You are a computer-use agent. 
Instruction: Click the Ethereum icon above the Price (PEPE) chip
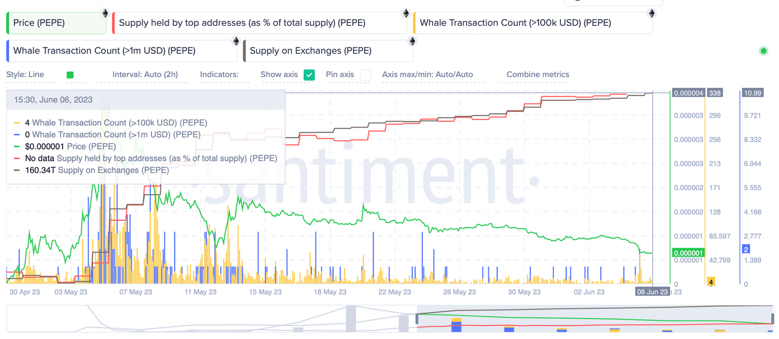105,14
